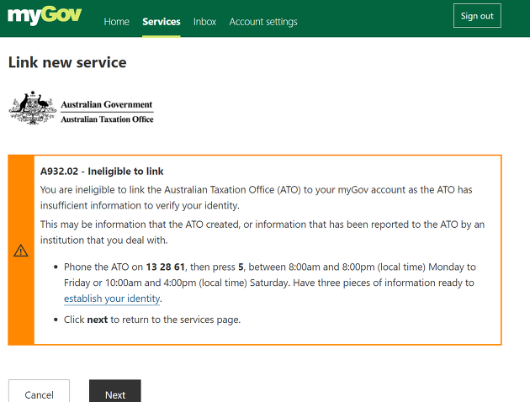Click the phone number 13 28 61
The height and width of the screenshot is (402, 530).
[x=165, y=267]
